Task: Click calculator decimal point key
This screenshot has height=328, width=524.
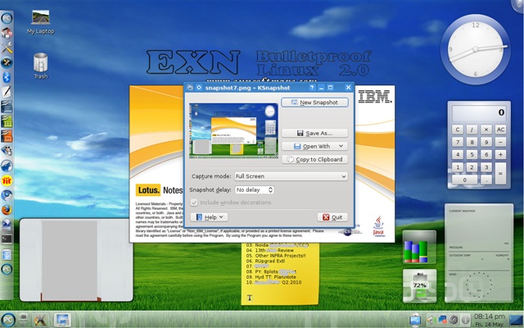Action: click(x=486, y=180)
